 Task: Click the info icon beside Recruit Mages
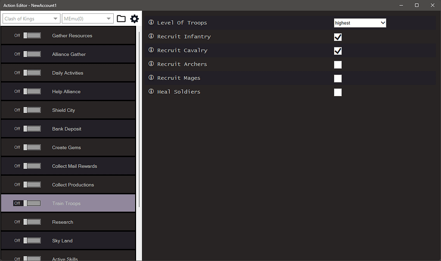pyautogui.click(x=150, y=78)
